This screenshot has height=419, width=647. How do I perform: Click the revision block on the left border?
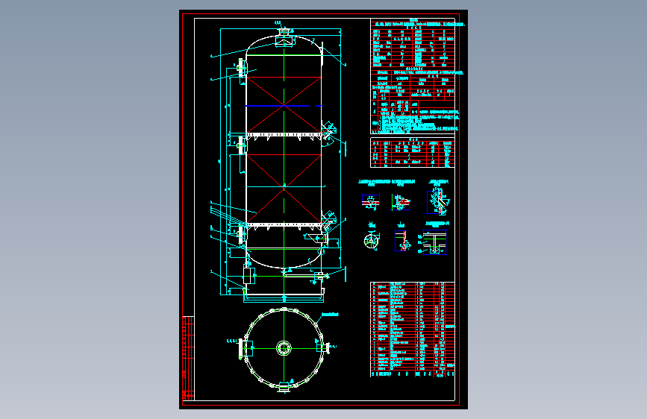[x=188, y=358]
